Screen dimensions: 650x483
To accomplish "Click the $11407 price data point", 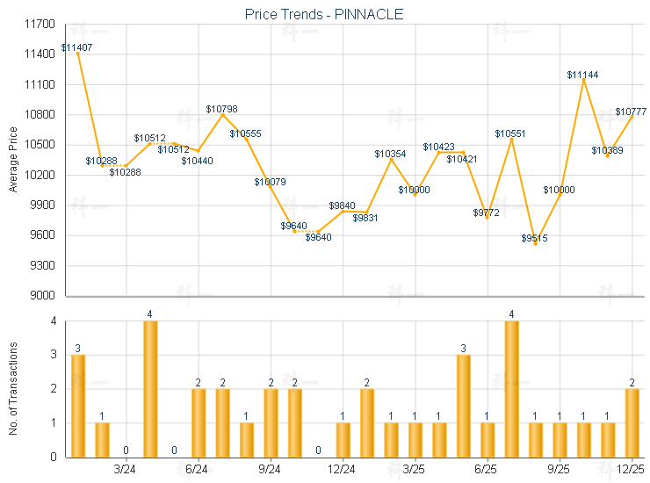I will click(78, 52).
